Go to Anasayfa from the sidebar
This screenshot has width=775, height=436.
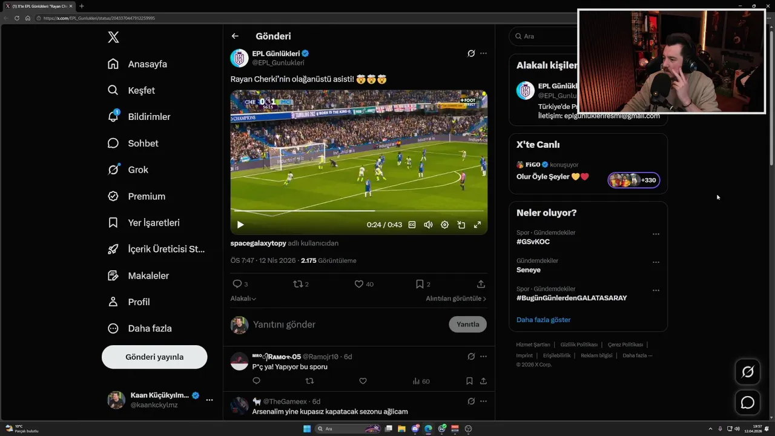click(137, 64)
